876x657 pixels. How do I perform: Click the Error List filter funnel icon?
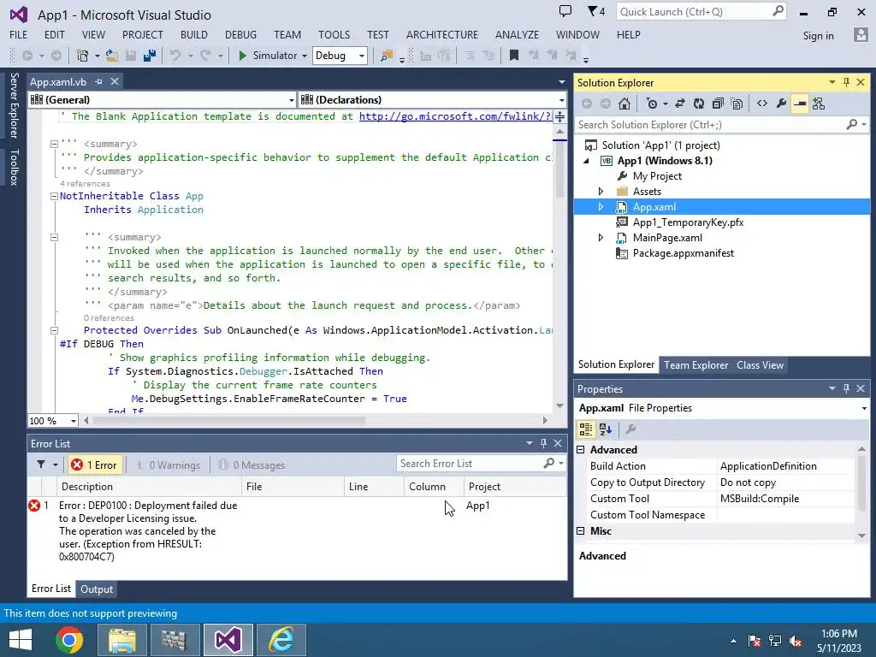coord(41,465)
